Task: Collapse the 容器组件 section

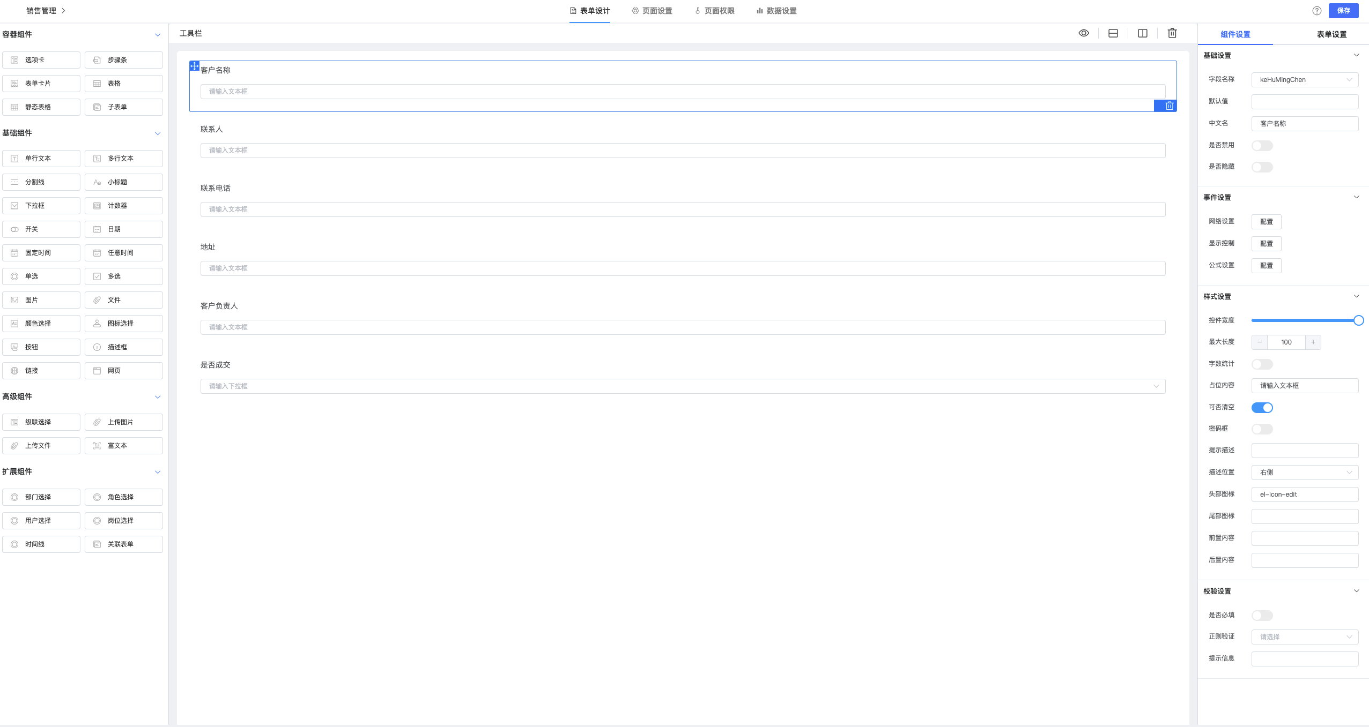Action: (x=158, y=35)
